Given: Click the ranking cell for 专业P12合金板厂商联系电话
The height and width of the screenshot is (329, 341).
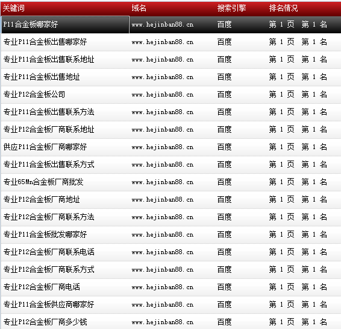Looking at the screenshot, I should pos(298,252).
